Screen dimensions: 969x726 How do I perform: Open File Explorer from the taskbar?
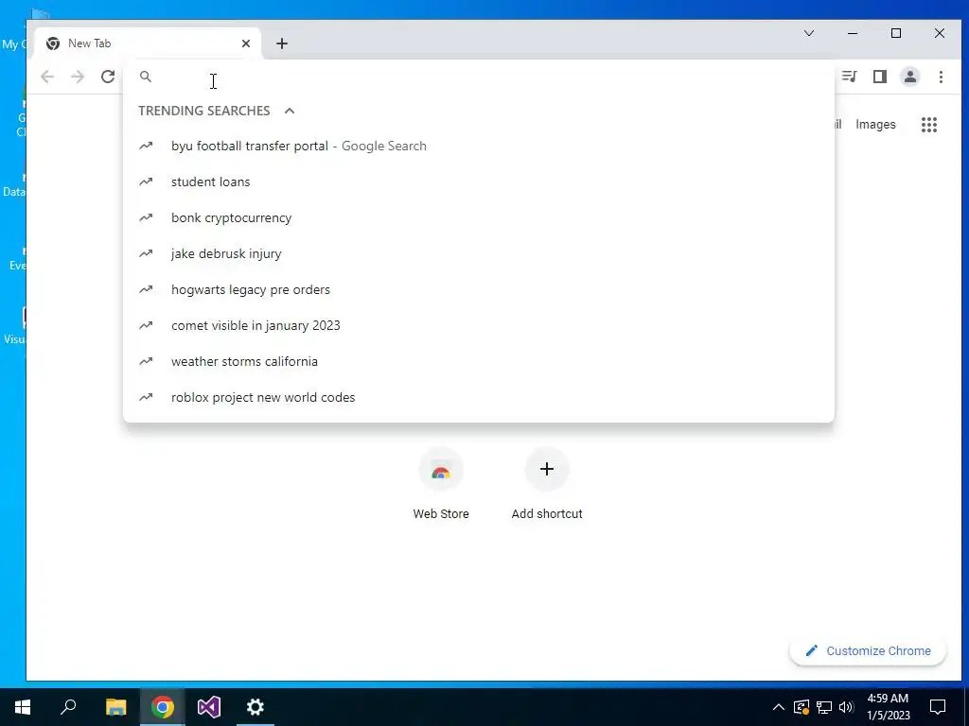(x=115, y=707)
